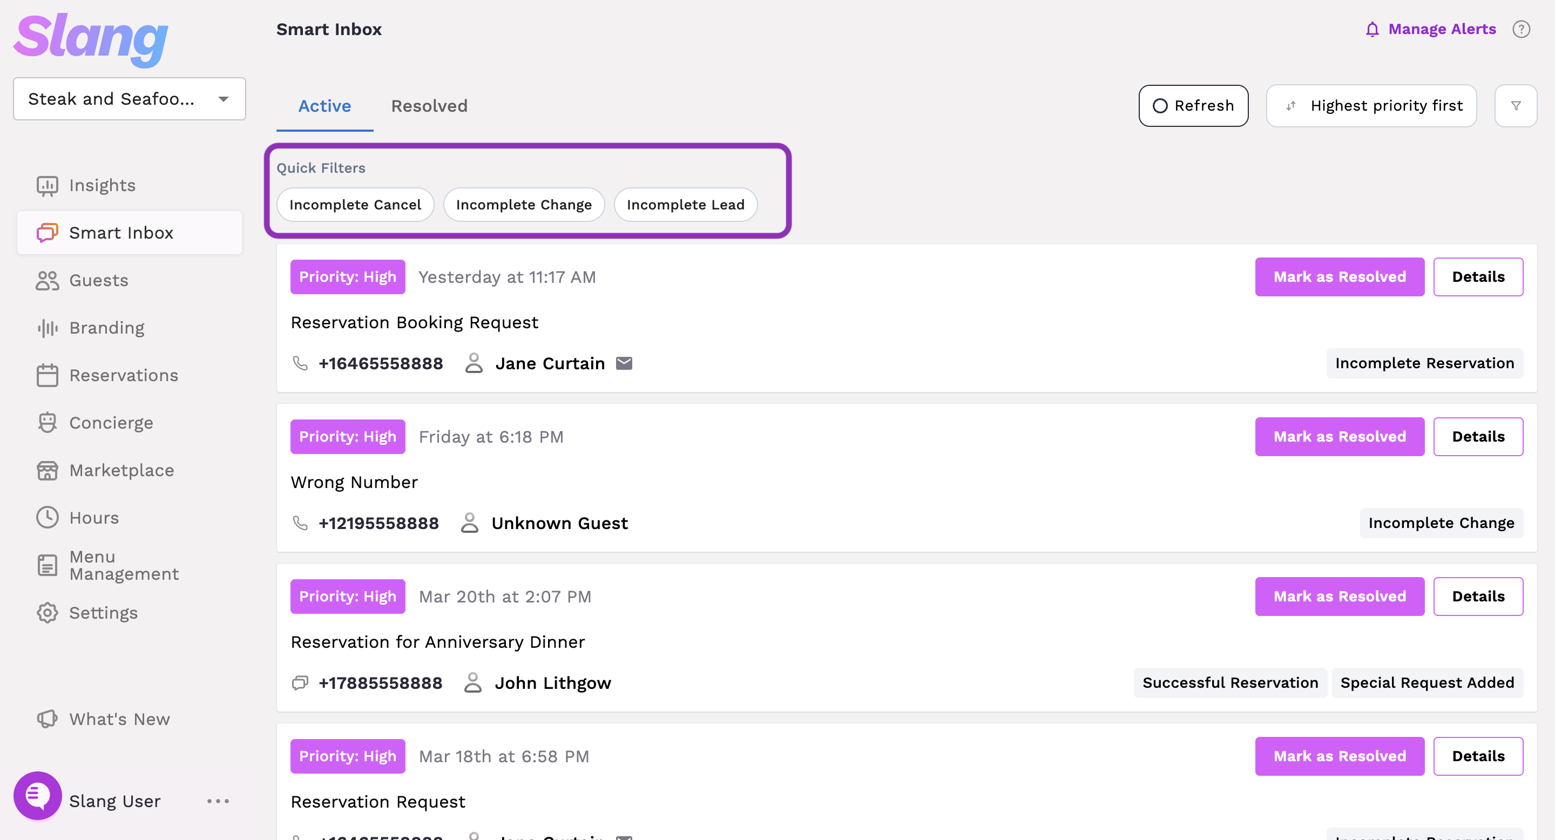
Task: Open the Hours clock icon
Action: point(47,518)
